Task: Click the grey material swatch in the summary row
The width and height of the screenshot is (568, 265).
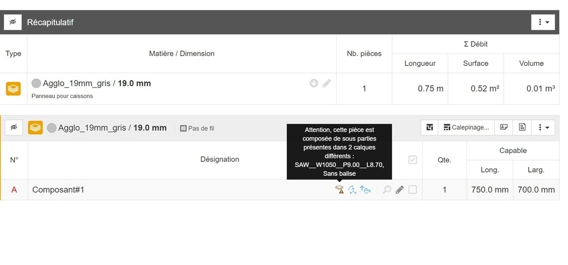Action: [36, 83]
